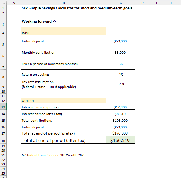Select row 9 header

click(3, 84)
